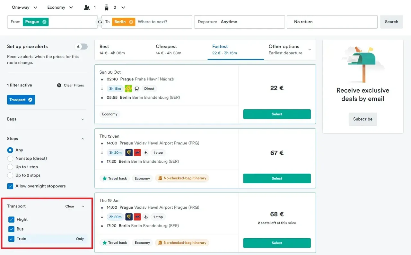Screen dimensions: 411x255
Task: Switch to the Fastest sort tab
Action: [x=236, y=50]
